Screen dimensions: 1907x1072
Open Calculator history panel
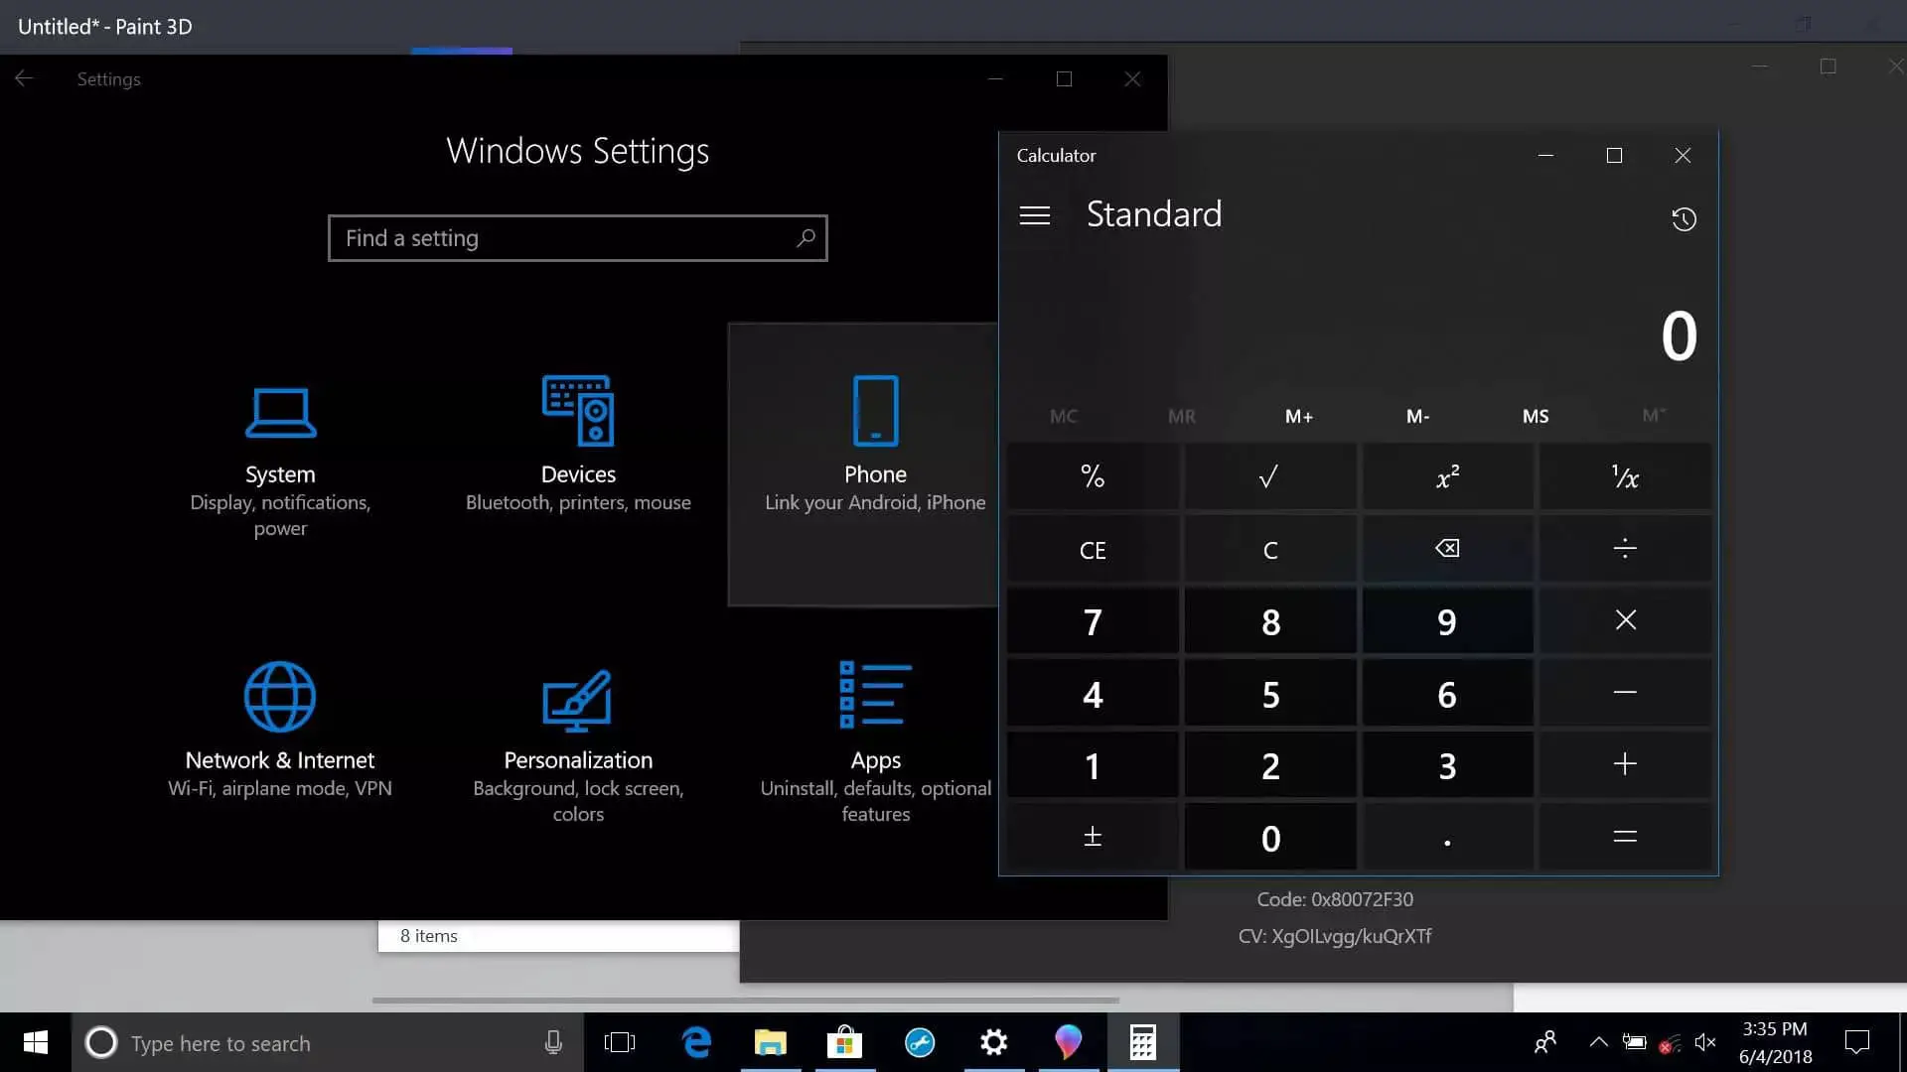tap(1684, 218)
